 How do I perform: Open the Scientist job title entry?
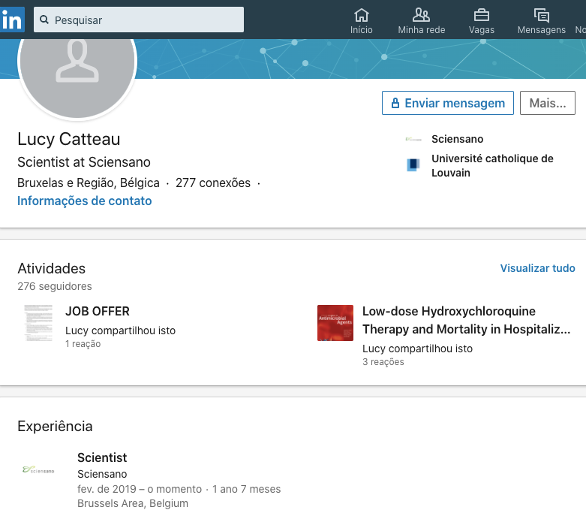coord(102,457)
